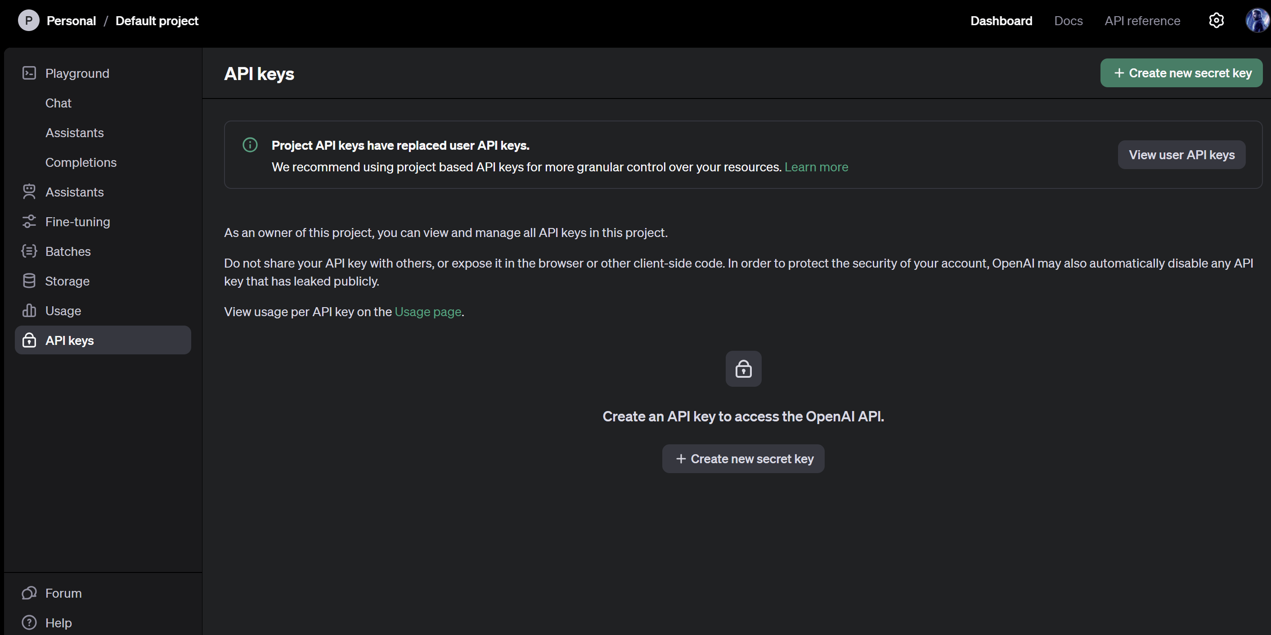The image size is (1271, 635).
Task: Open Storage via the database icon
Action: [x=29, y=281]
